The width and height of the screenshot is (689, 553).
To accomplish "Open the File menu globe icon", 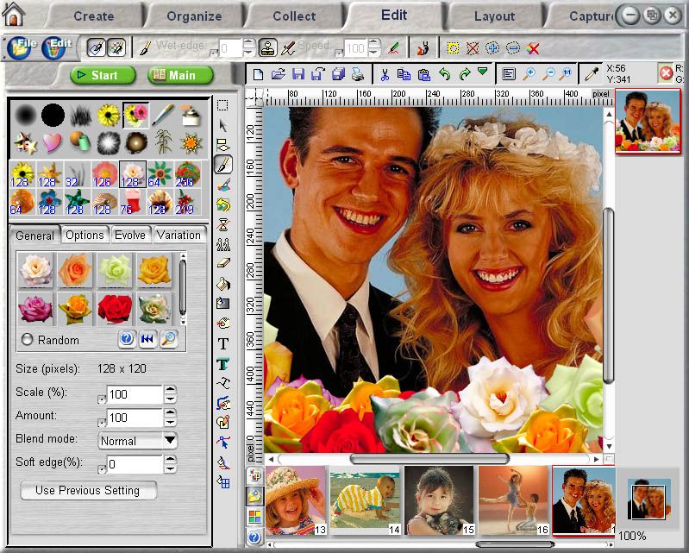I will point(19,48).
